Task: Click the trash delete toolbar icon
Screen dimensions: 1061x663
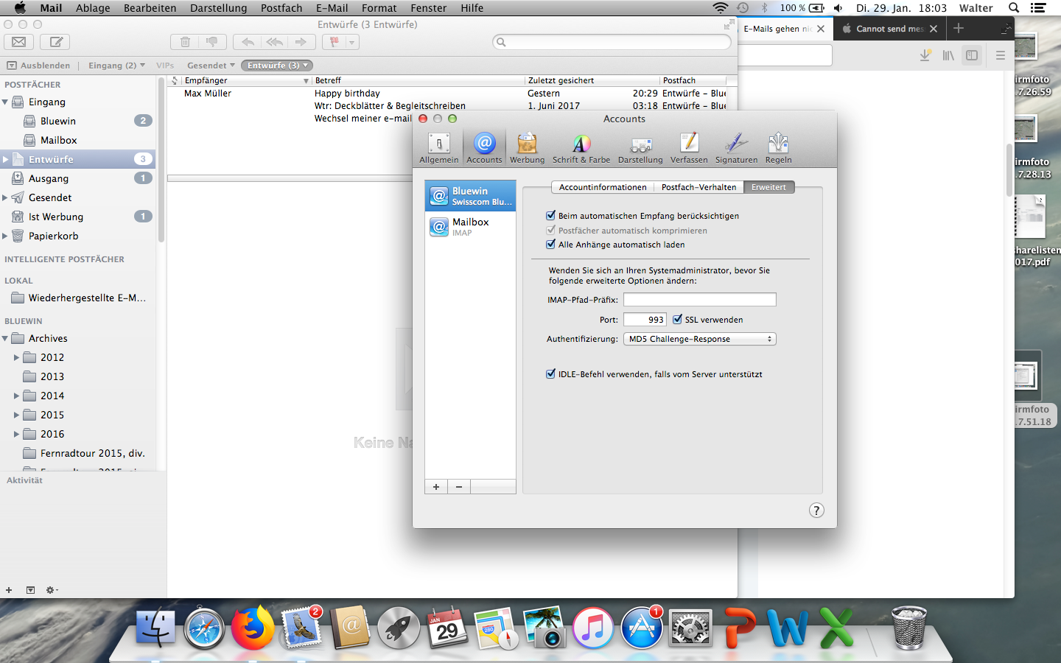Action: [x=185, y=42]
